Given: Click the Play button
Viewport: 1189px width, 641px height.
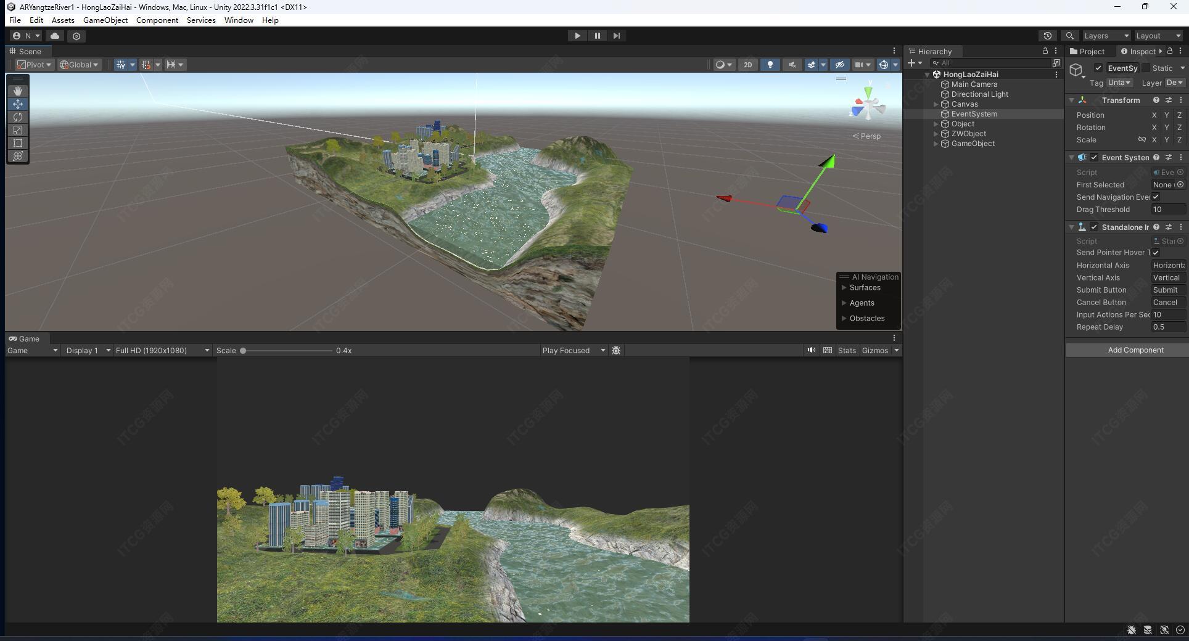Looking at the screenshot, I should (577, 36).
